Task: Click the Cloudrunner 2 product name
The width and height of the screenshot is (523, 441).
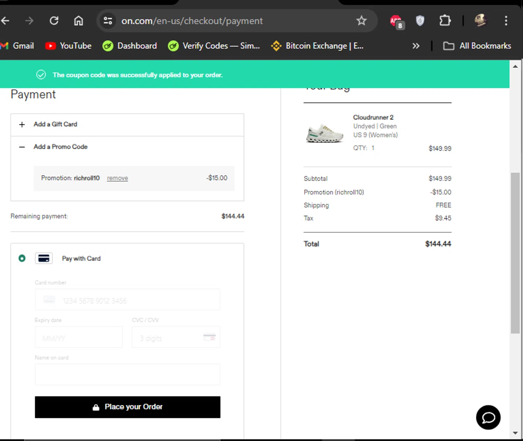Action: pos(373,117)
